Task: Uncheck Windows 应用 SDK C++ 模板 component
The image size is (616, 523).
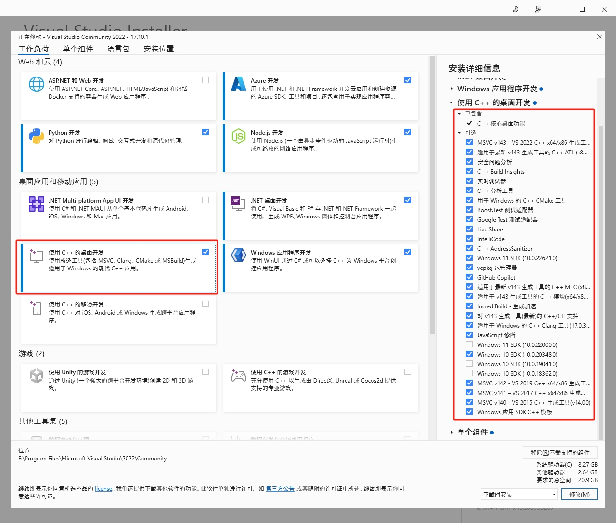Action: [x=469, y=412]
